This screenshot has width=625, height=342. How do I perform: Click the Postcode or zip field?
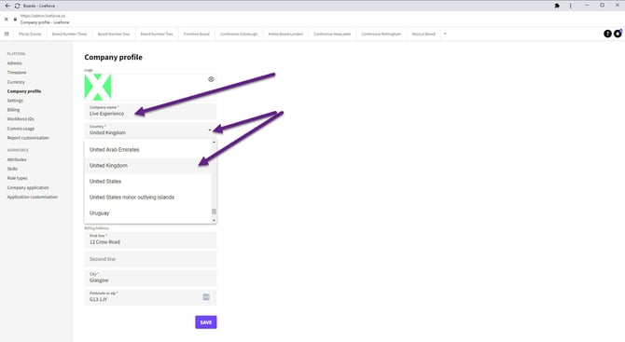click(150, 297)
